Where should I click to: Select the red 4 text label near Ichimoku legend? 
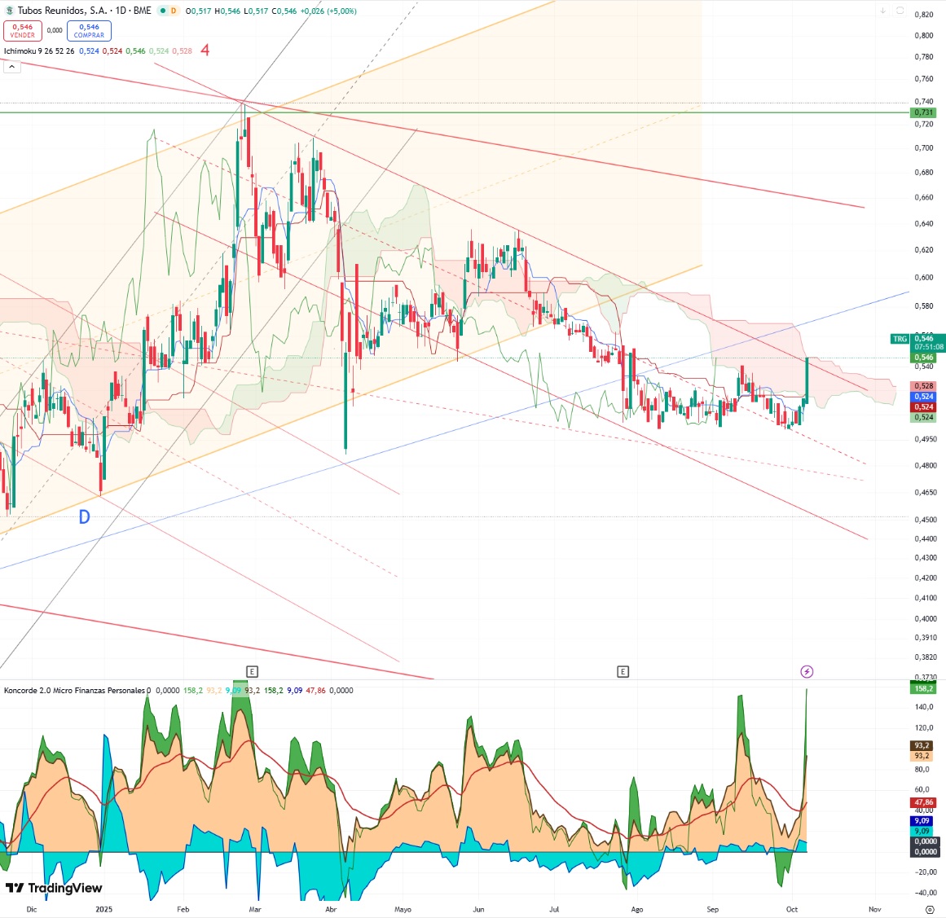point(205,50)
